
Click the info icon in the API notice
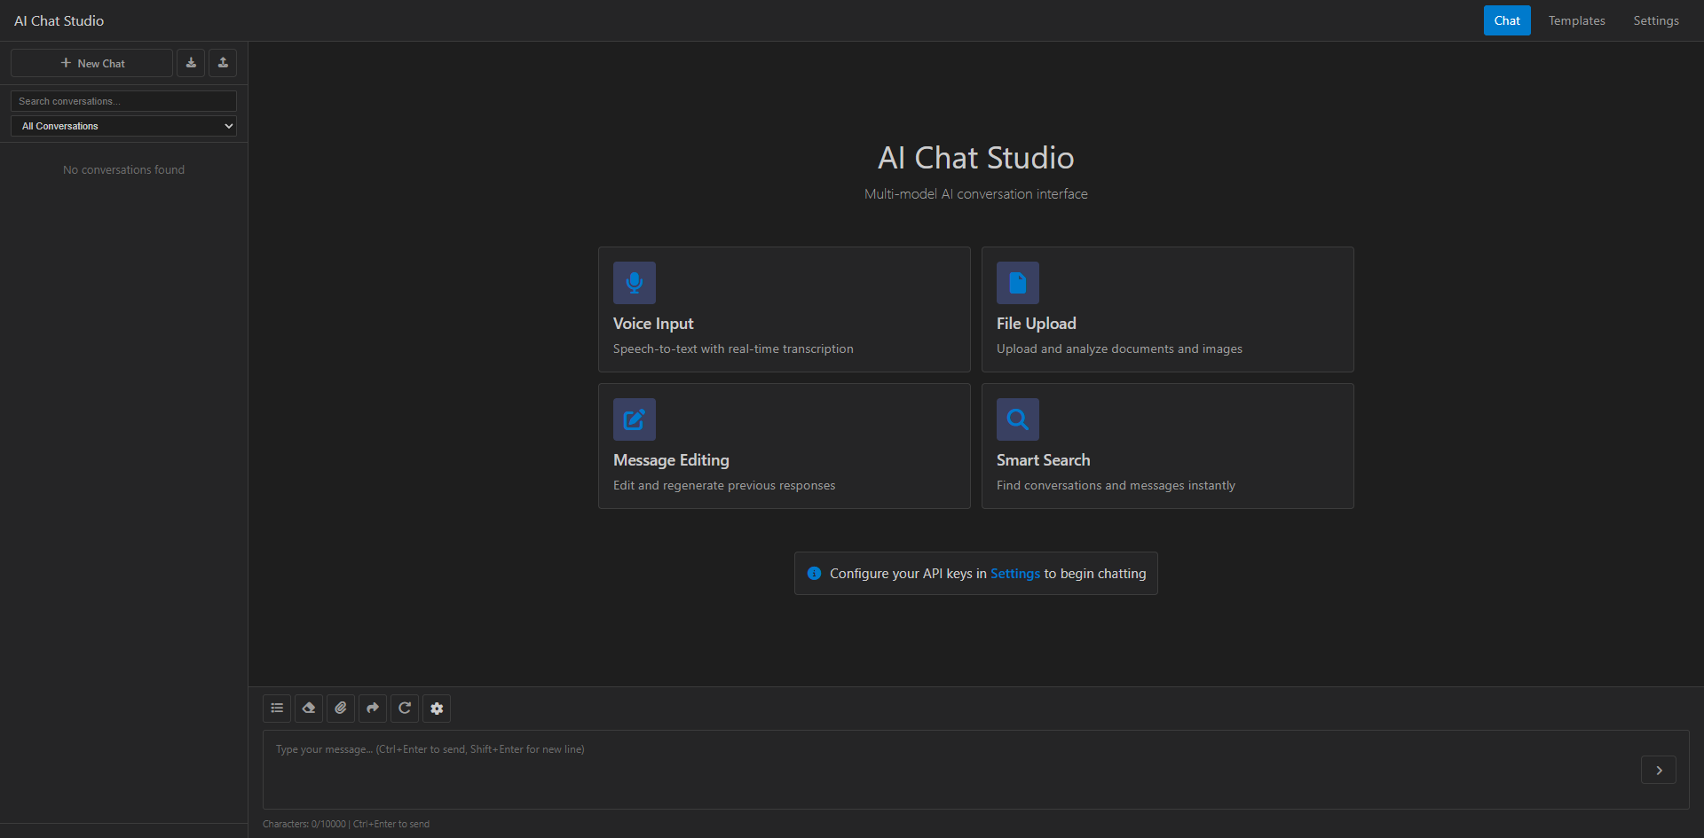coord(814,573)
